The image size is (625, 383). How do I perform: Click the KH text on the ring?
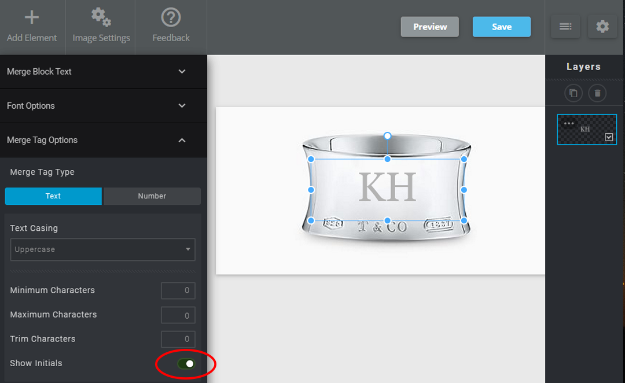[387, 187]
